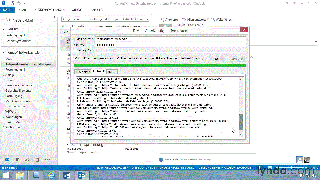Image resolution: width=320 pixels, height=180 pixels.
Task: Open Calendar view icon in navigation bar
Action: point(17,160)
